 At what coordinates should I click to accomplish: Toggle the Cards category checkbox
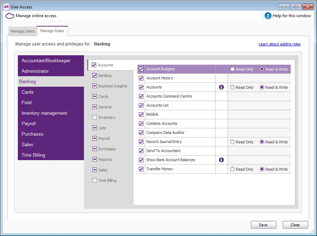click(94, 96)
